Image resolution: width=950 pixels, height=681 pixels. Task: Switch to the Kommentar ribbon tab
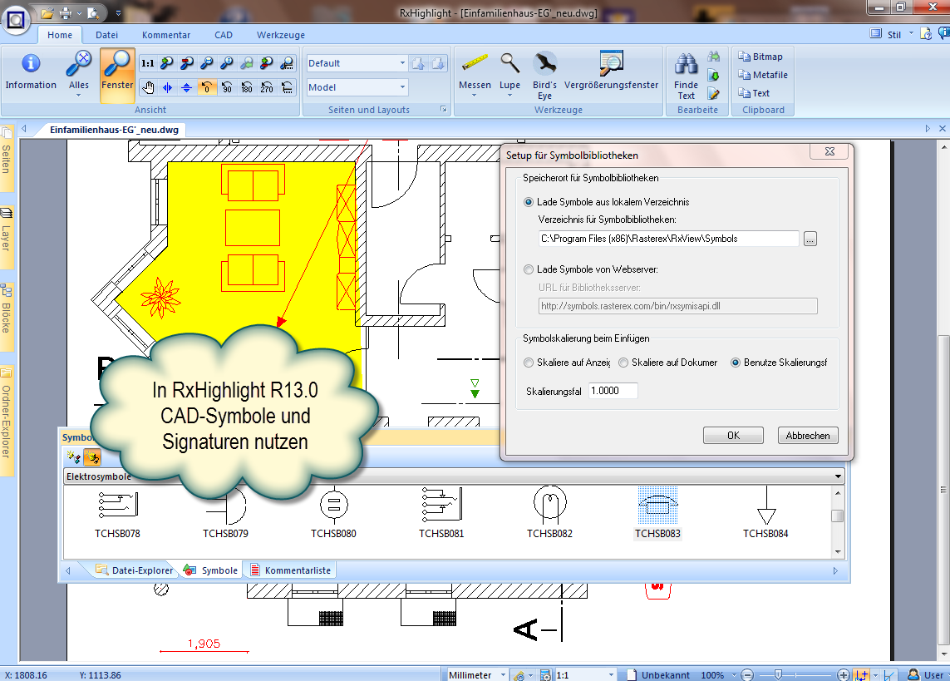click(166, 35)
